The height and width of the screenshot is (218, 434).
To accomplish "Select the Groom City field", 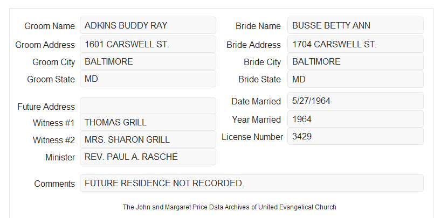I will pyautogui.click(x=148, y=61).
